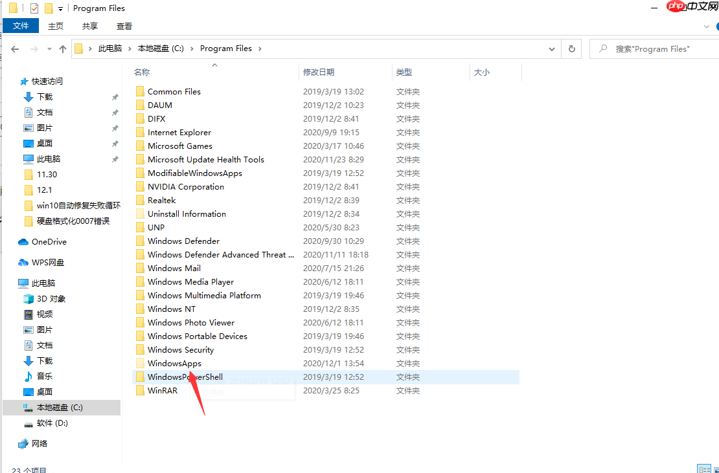Click Properties icon in quick access toolbar
Image resolution: width=719 pixels, height=473 pixels.
point(34,8)
